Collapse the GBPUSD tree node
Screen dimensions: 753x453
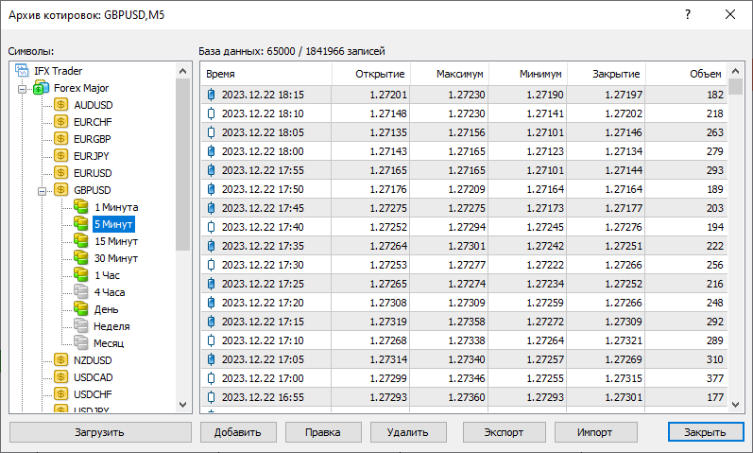[x=43, y=191]
